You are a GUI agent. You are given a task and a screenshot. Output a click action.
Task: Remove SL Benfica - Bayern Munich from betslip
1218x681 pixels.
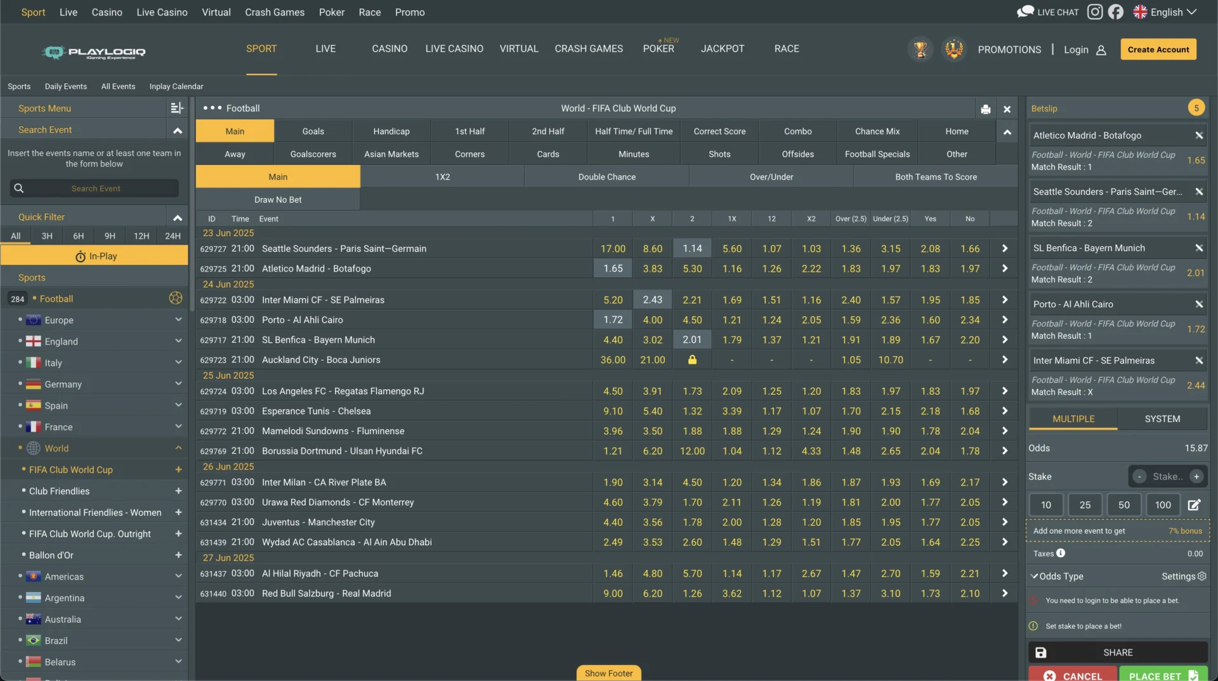point(1199,248)
